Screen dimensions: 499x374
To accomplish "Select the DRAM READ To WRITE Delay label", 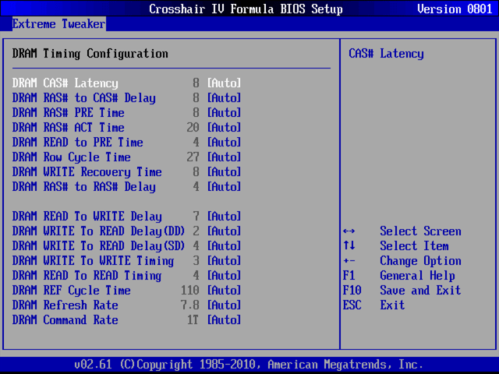I will pos(87,217).
